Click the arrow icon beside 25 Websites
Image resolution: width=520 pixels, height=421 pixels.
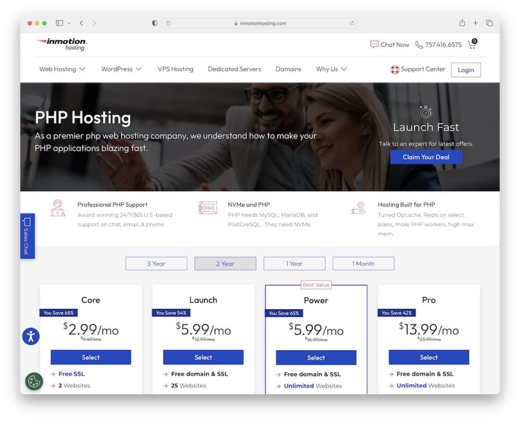(165, 386)
